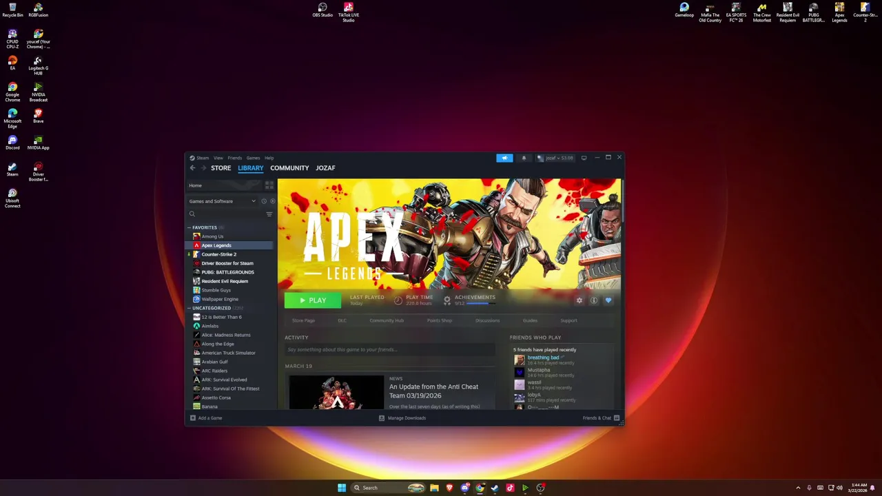Open the Apex Legends Guides link

click(x=530, y=320)
